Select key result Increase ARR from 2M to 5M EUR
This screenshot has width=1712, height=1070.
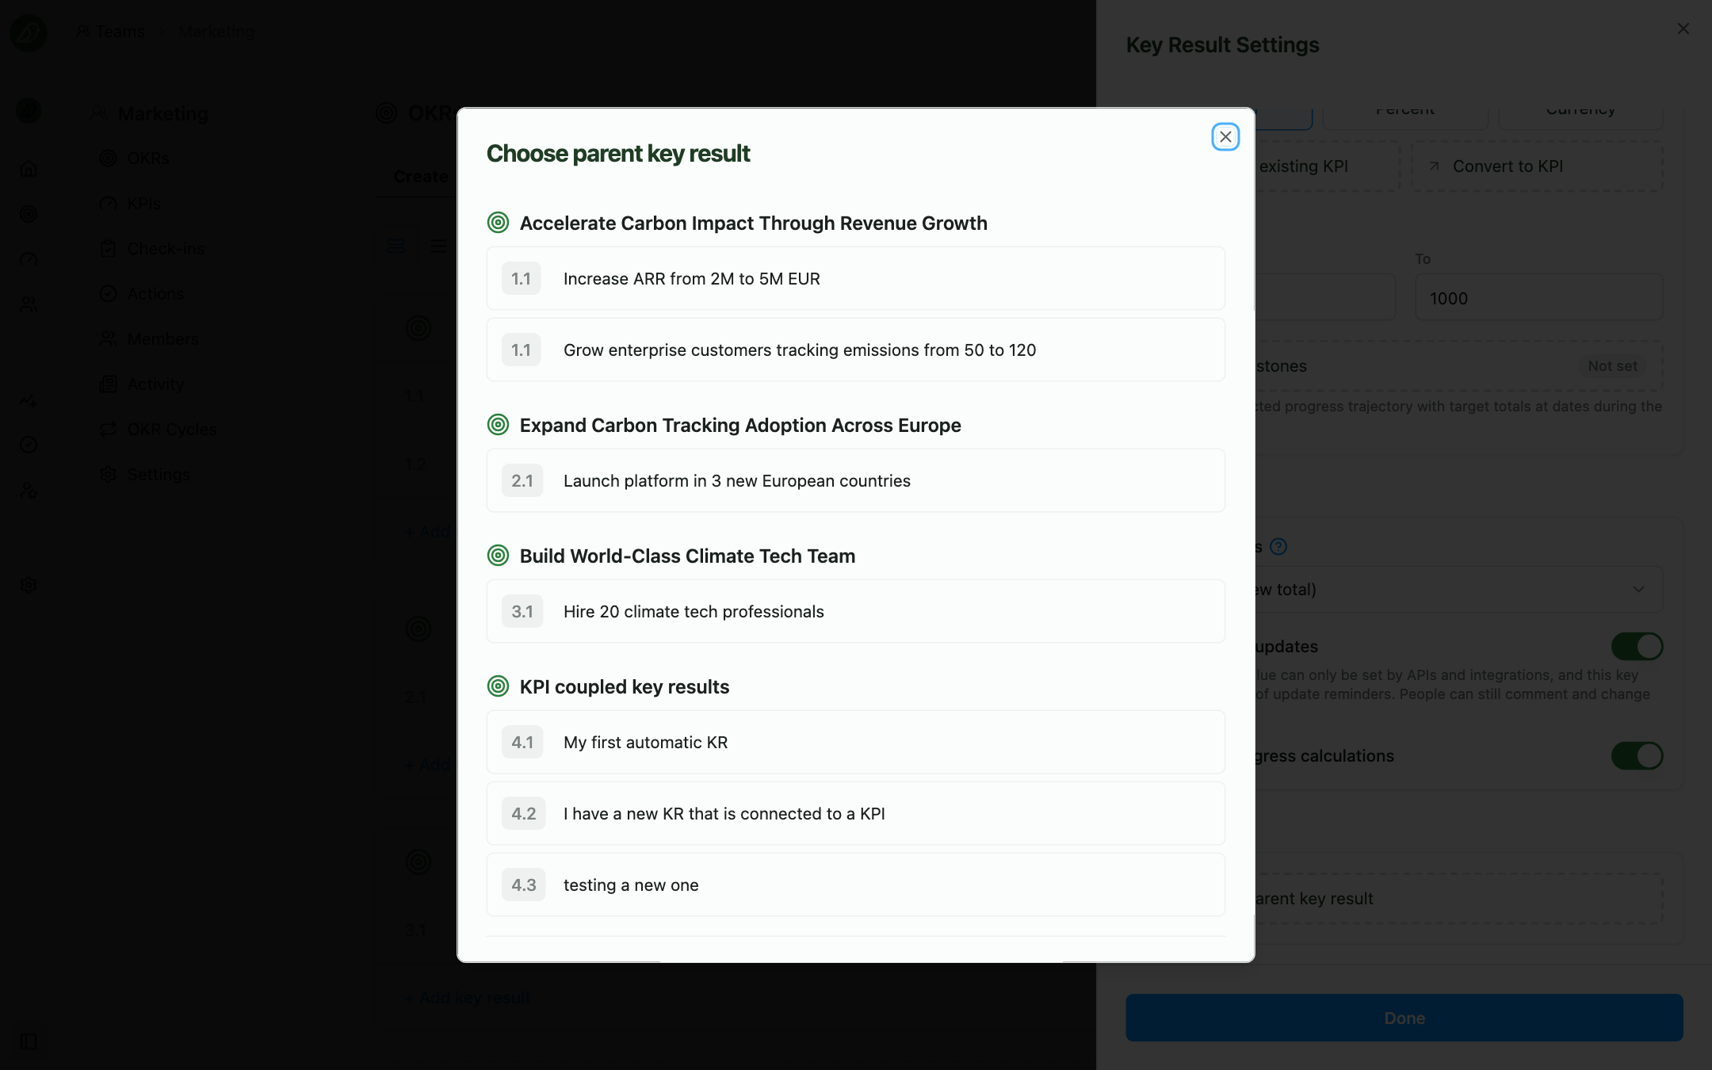pos(856,278)
